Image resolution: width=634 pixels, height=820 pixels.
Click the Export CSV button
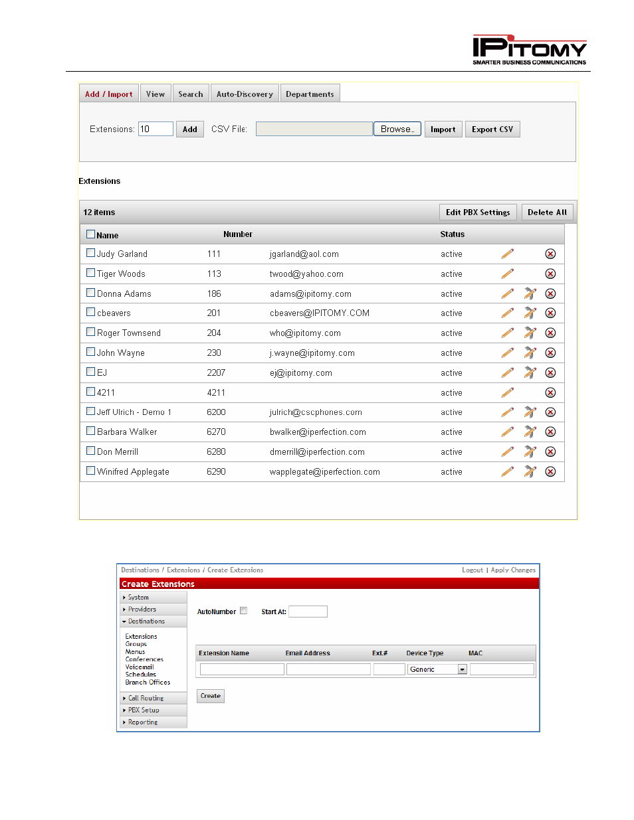point(492,129)
